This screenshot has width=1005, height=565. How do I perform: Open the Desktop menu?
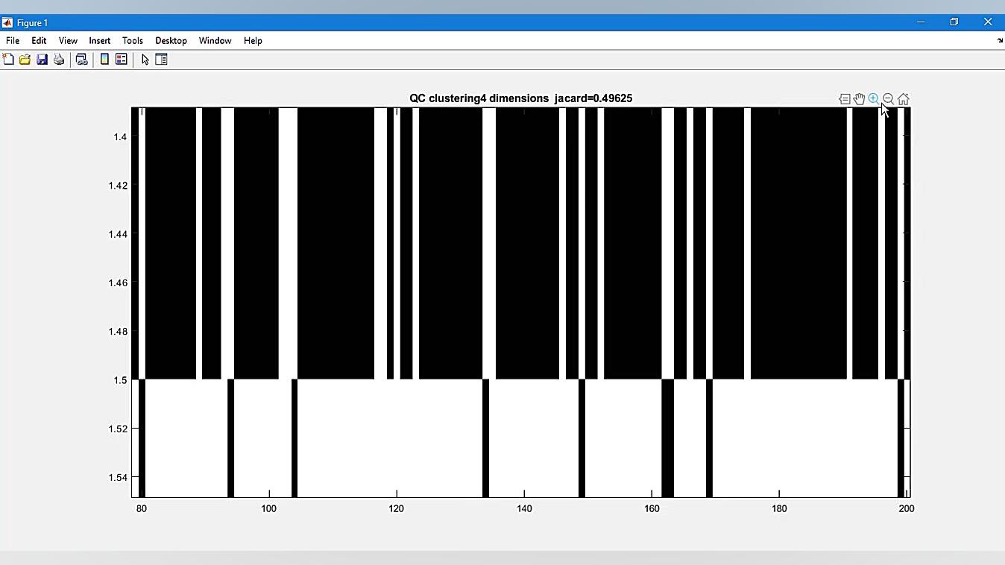171,41
